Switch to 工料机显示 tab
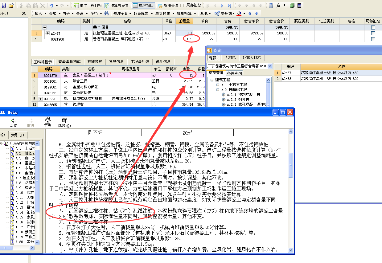382x263 pixels. (43, 62)
